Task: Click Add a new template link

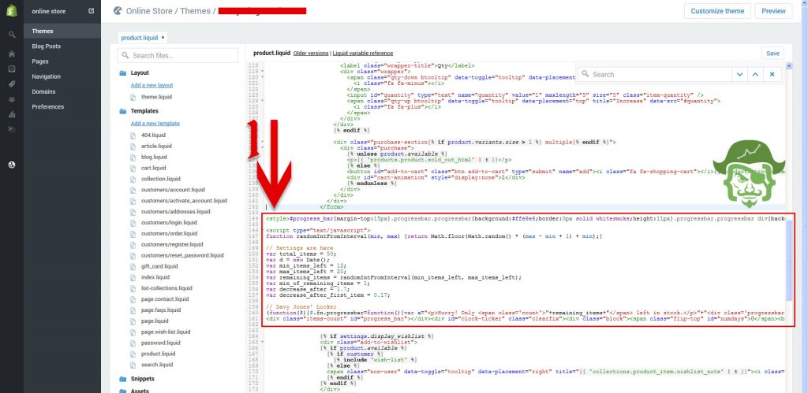Action: tap(155, 124)
